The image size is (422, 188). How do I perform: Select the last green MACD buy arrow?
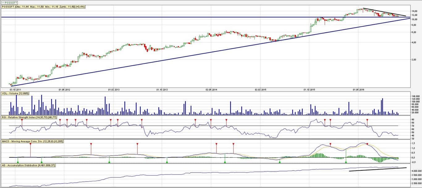click(x=346, y=161)
